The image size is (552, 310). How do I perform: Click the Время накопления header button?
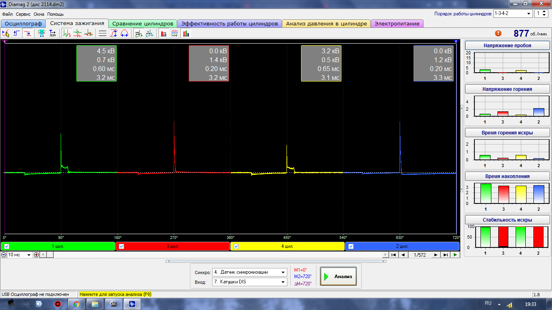tap(507, 176)
